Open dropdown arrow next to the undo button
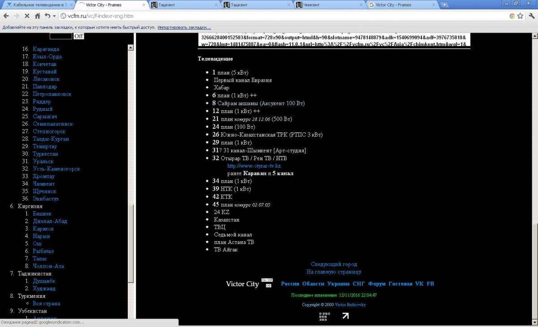Image resolution: width=538 pixels, height=327 pixels. tap(54, 16)
